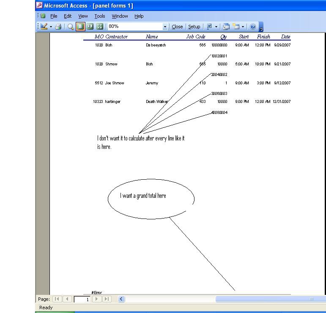Click the 'Joe Shmow' contractor entry
The width and height of the screenshot is (326, 313).
[x=115, y=83]
